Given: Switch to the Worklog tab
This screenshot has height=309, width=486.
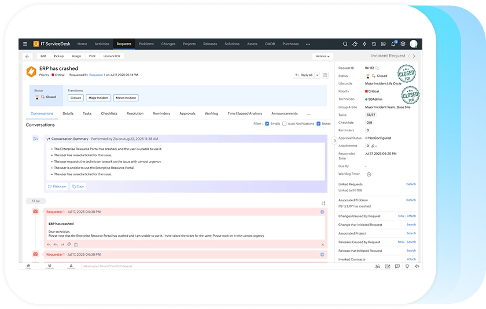Looking at the screenshot, I should pyautogui.click(x=211, y=114).
